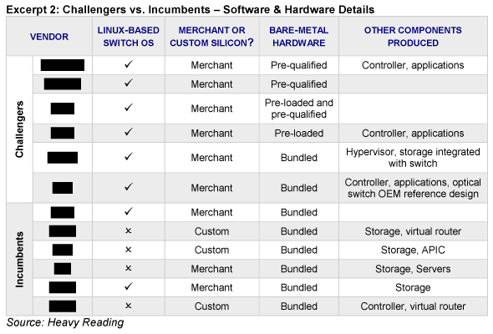Screen dimensions: 493x334
Task: Click the vertical Incumbents group label
Action: click(19, 260)
